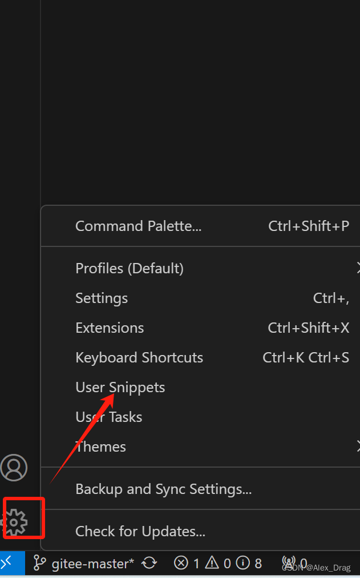Open the Accounts profile icon
360x578 pixels.
point(14,468)
